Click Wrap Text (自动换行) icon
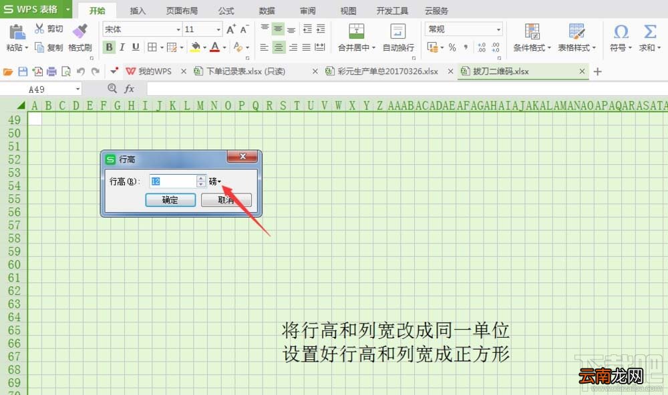 tap(398, 31)
